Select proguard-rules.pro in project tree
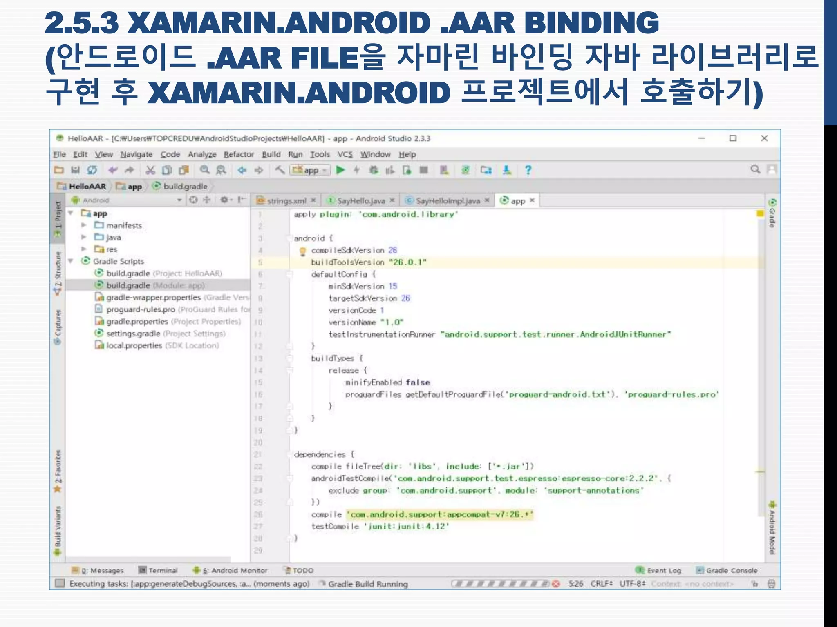This screenshot has height=627, width=837. point(172,309)
